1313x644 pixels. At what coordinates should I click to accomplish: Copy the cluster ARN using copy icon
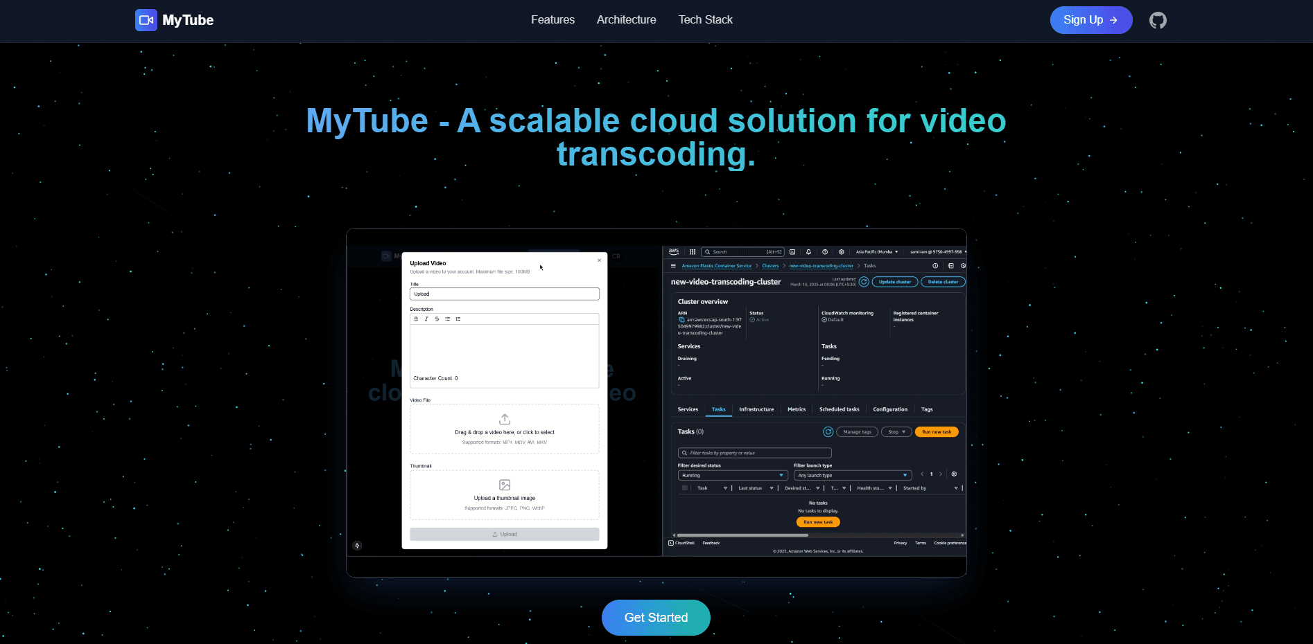[x=681, y=320]
